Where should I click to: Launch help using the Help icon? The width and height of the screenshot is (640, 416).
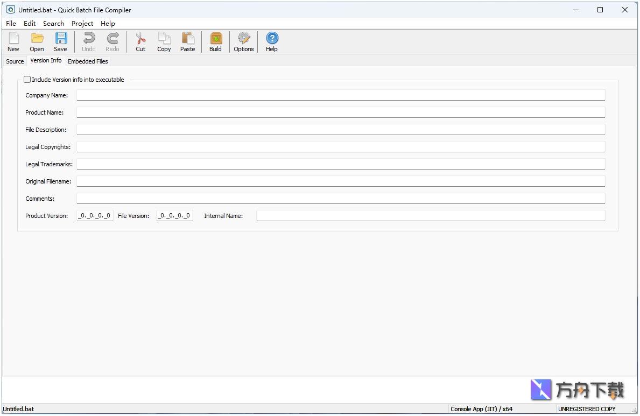271,41
